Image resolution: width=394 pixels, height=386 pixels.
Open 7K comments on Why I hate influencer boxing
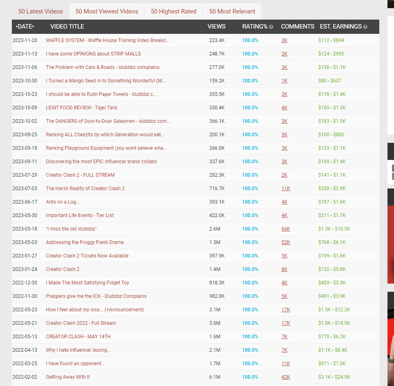tap(284, 351)
